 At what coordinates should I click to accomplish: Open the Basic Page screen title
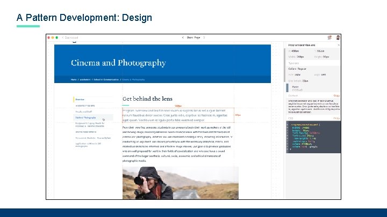(193, 38)
